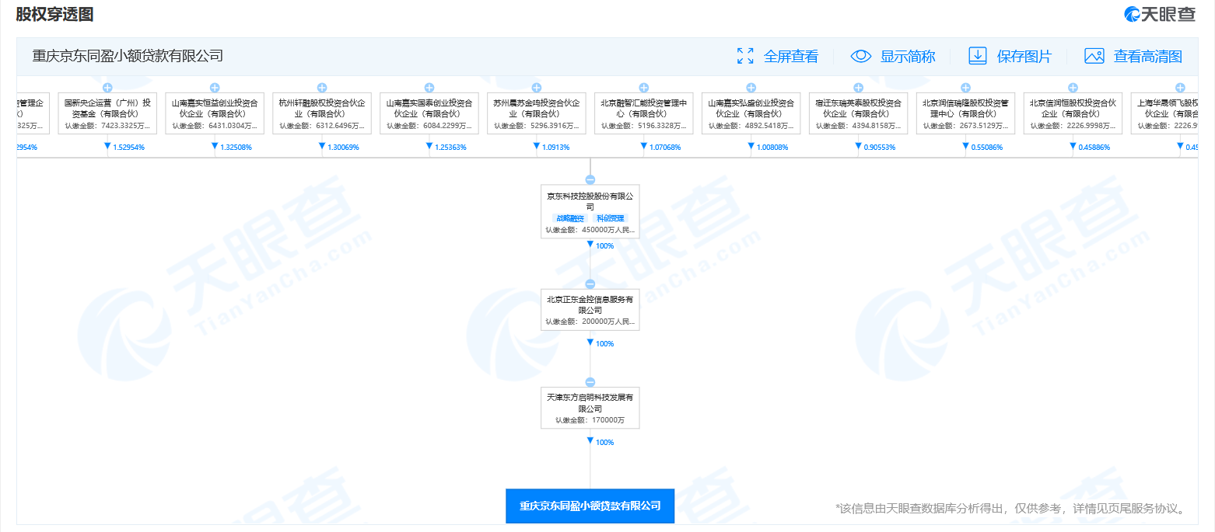
Task: Click the 科创受理 tag
Action: point(611,219)
